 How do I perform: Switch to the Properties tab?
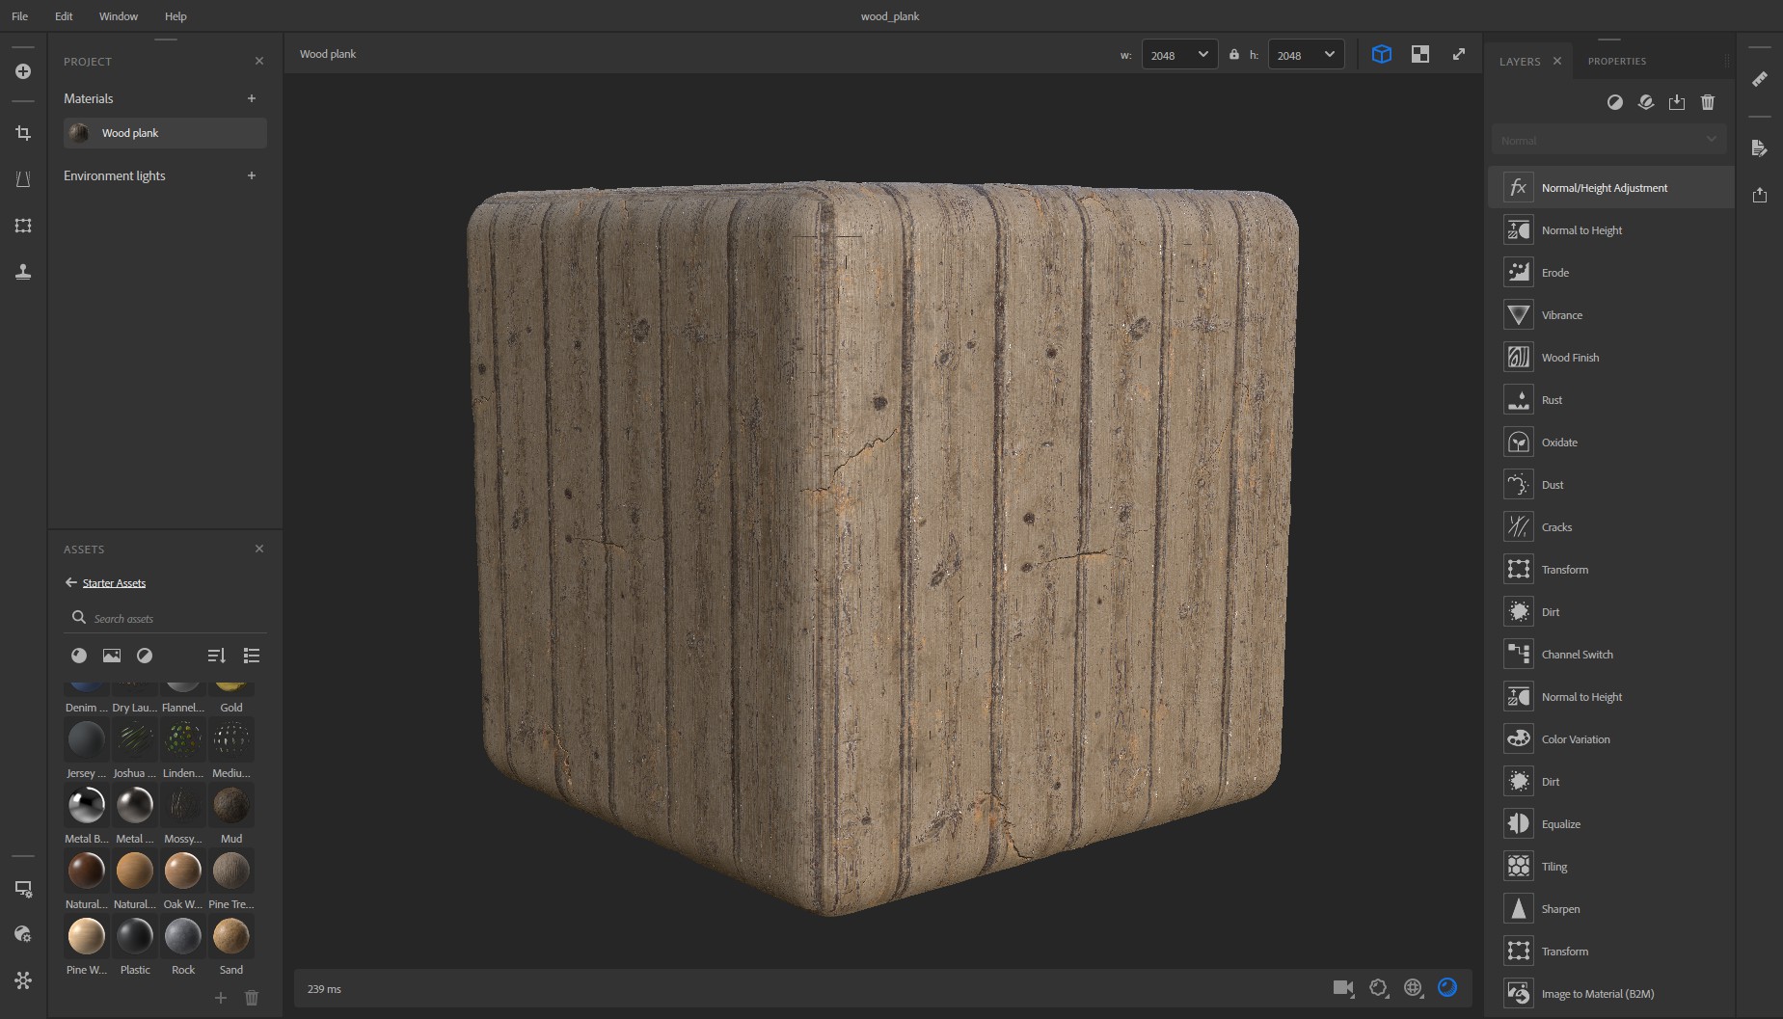pos(1616,61)
